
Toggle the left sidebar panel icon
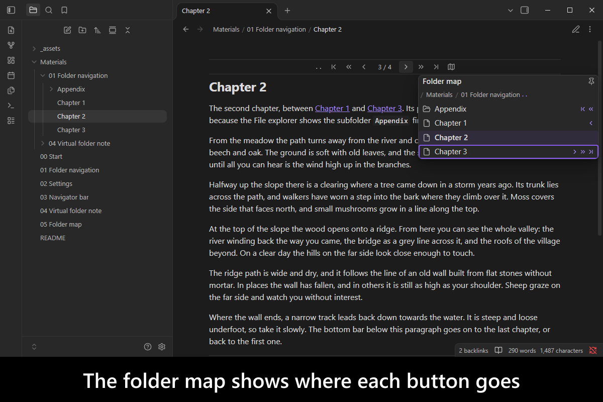tap(11, 10)
